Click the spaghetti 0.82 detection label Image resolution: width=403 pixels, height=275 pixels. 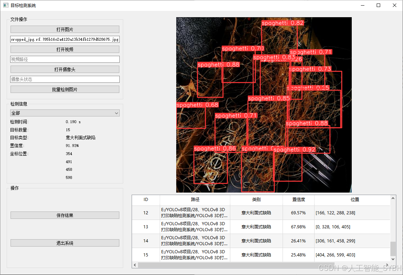[283, 23]
